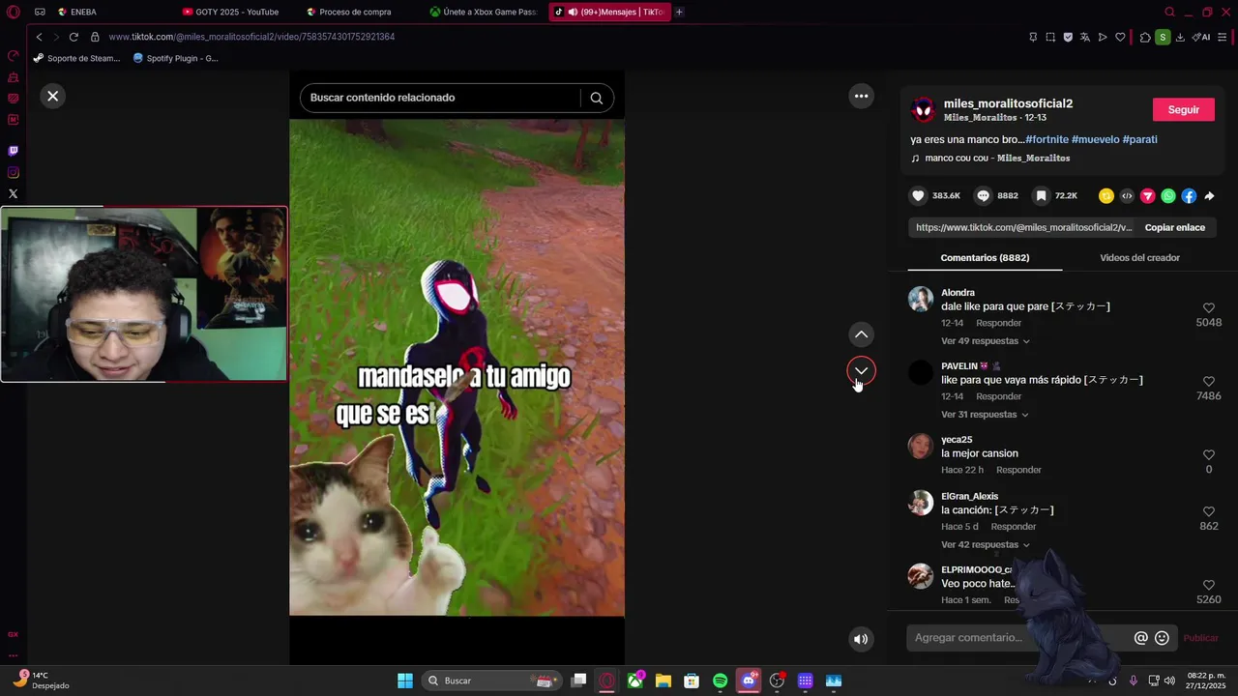
Task: Send to friends with red arrow icon
Action: [x=1148, y=195]
